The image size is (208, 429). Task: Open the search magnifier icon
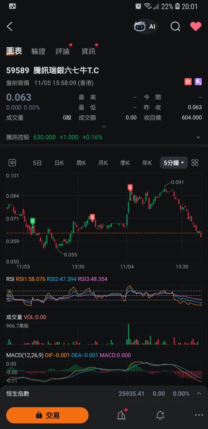175,26
